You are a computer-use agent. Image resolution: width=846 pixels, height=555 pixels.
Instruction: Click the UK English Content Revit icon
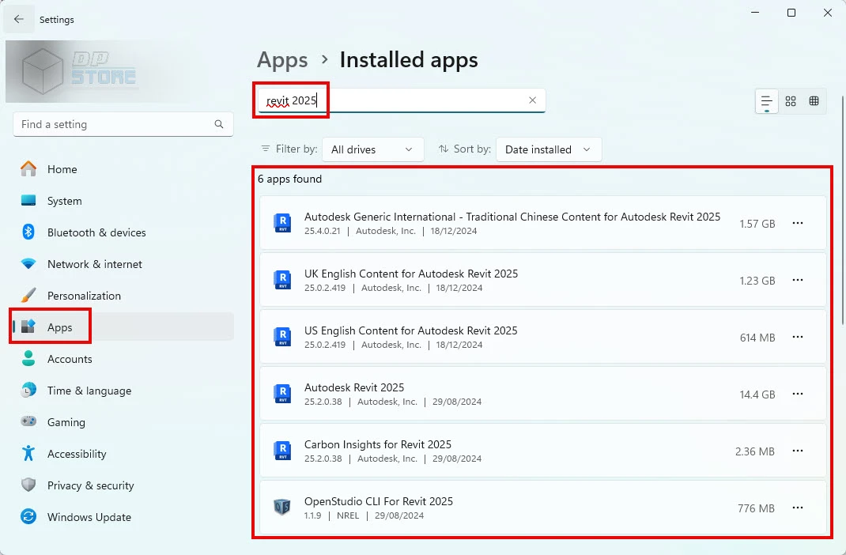coord(282,280)
